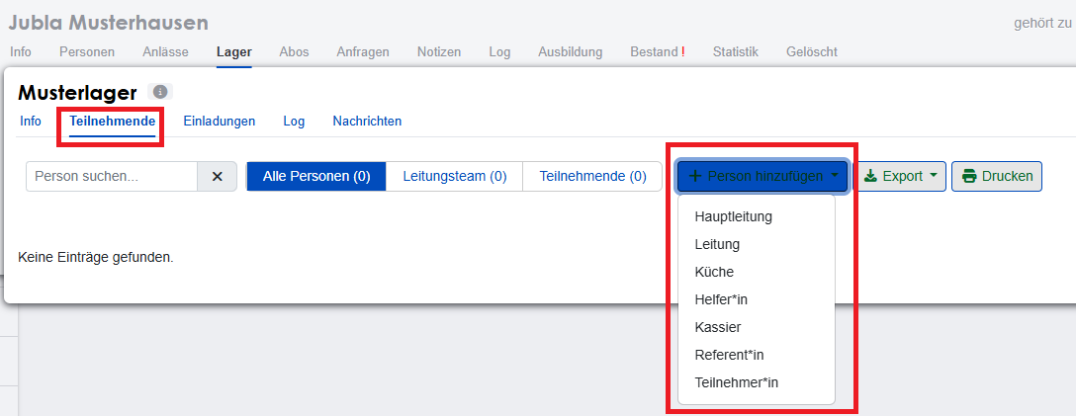Viewport: 1076px width, 416px height.
Task: Toggle the Person hinzufügen dropdown
Action: pos(762,176)
